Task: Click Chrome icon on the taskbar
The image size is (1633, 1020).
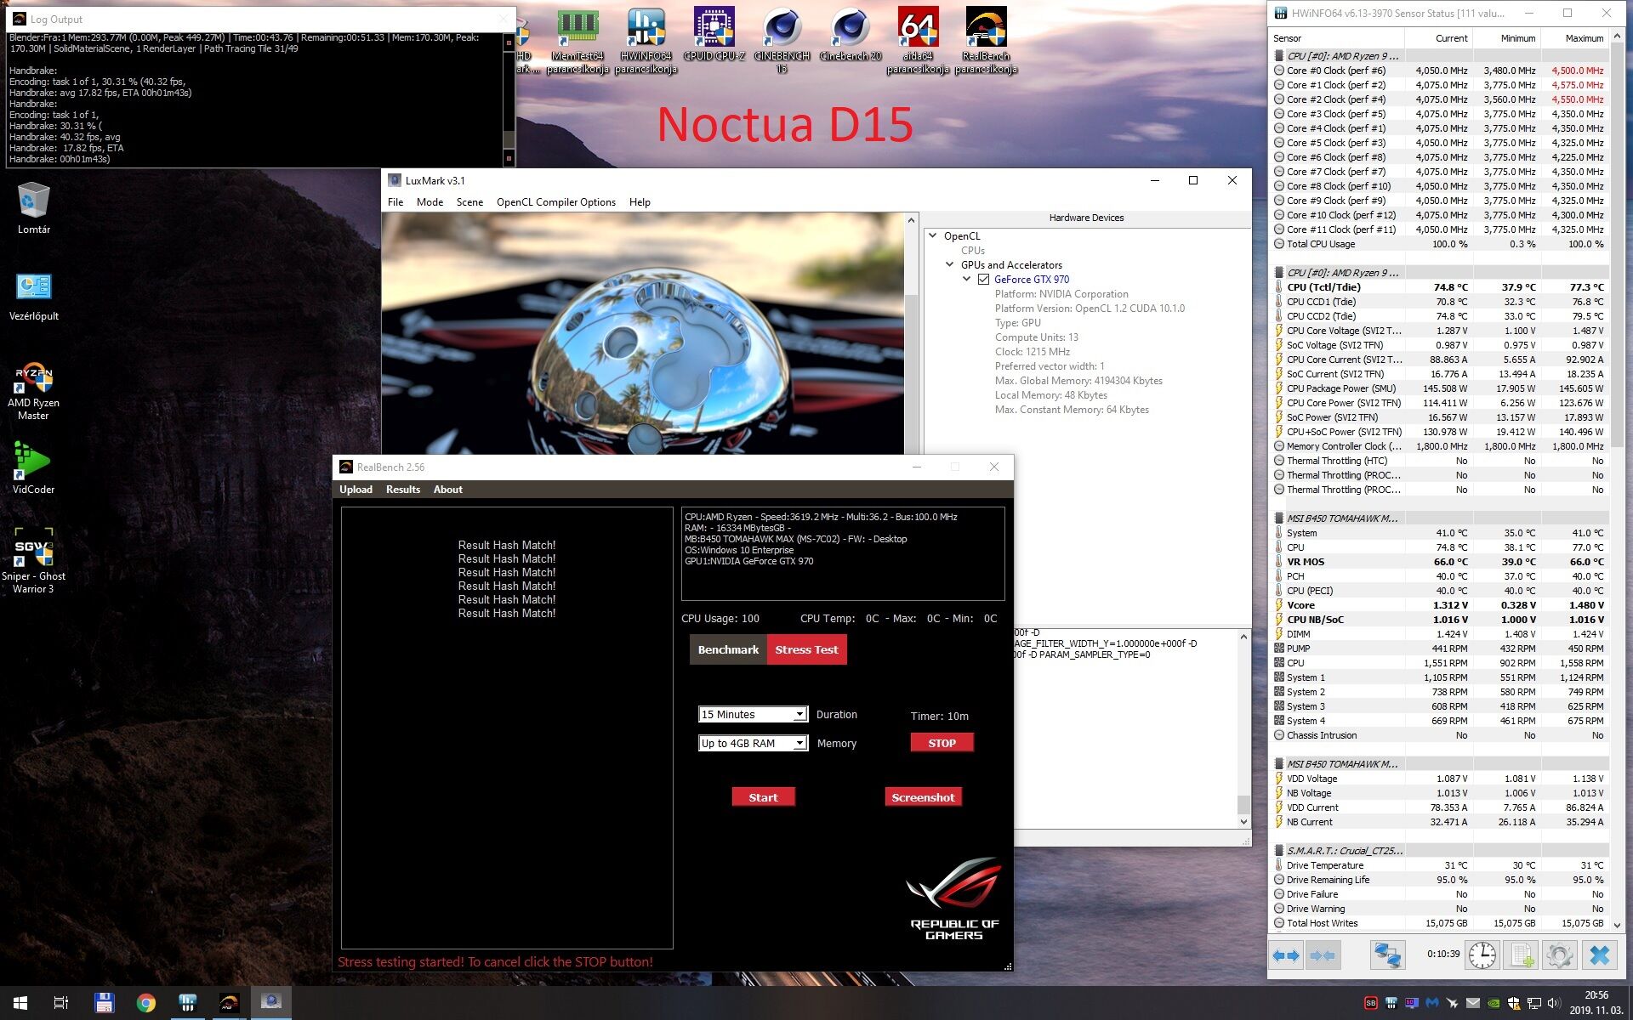Action: point(145,1003)
